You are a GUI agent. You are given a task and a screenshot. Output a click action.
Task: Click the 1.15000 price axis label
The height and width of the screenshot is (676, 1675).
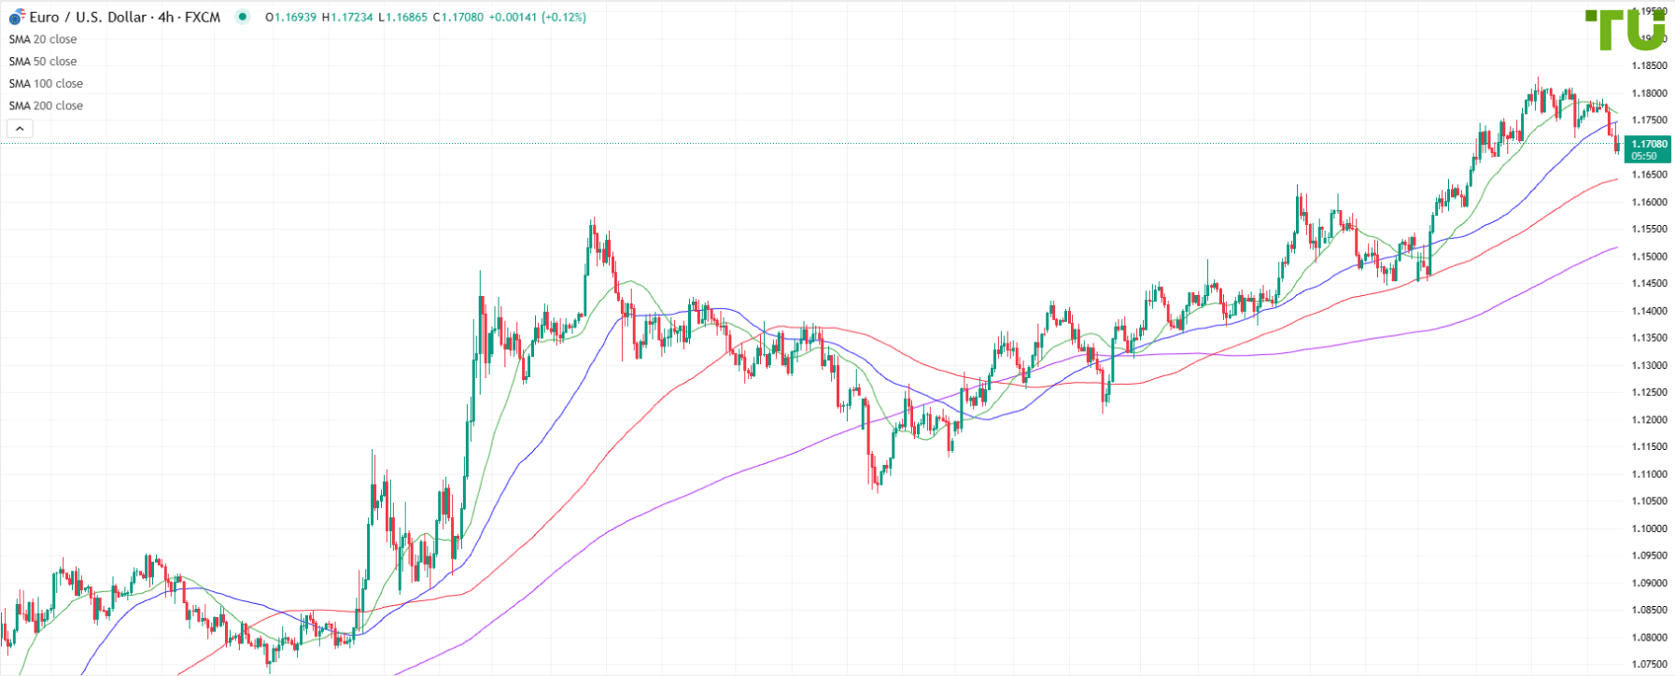(x=1649, y=257)
